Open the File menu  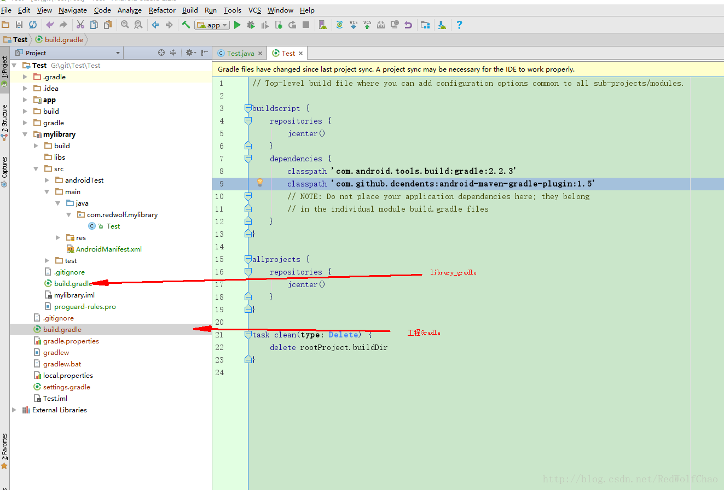click(x=6, y=10)
